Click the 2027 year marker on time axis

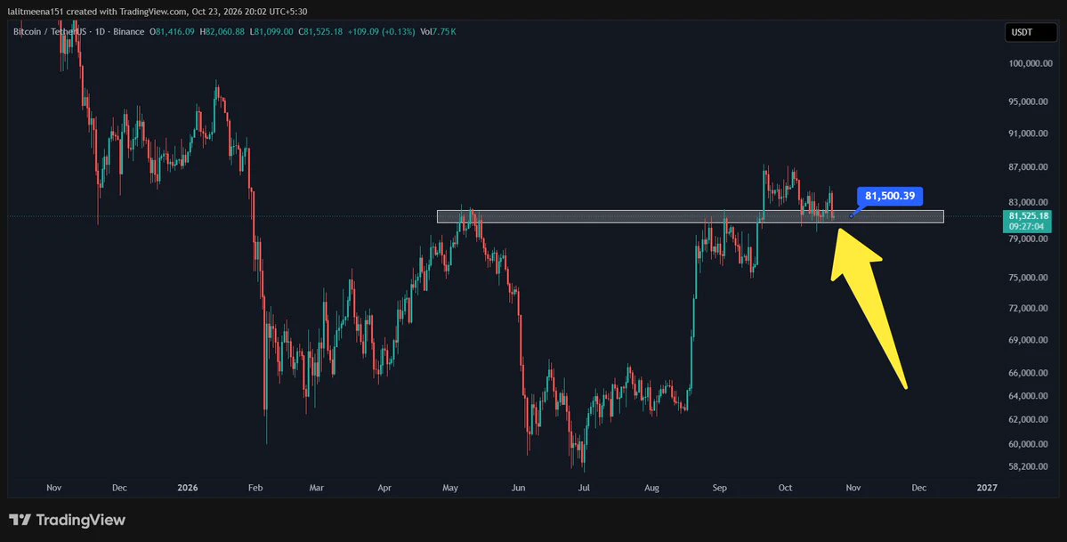[987, 489]
